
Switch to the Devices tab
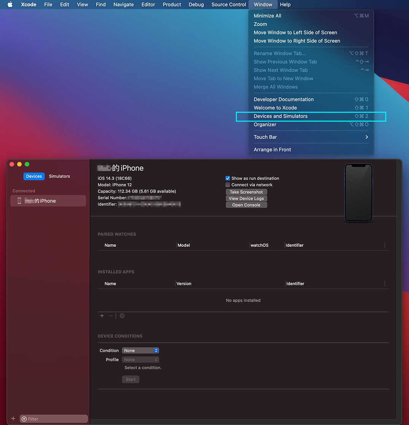[34, 176]
